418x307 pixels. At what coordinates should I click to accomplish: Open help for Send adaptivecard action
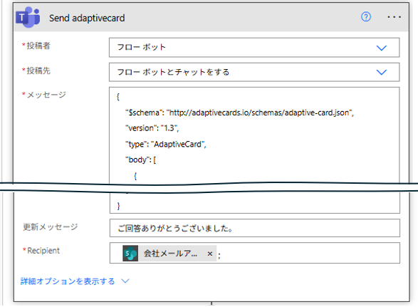(366, 17)
